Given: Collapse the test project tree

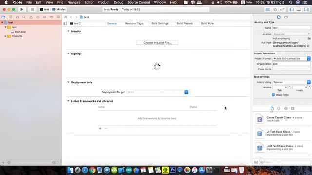Looking at the screenshot, I should [x=2, y=23].
